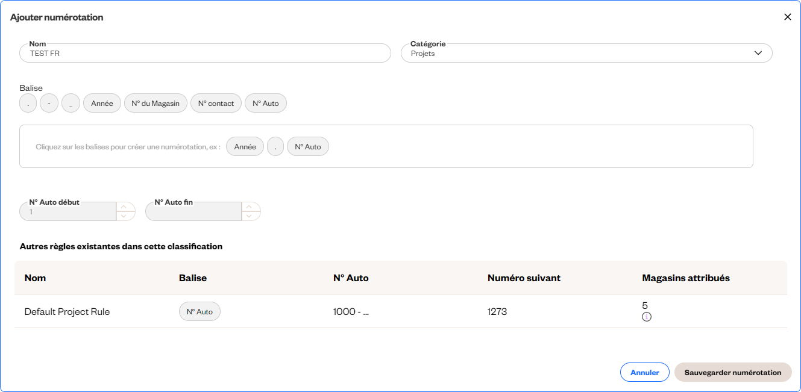Open the Catégorie dropdown
Viewport: 801px width, 392px height.
click(586, 54)
